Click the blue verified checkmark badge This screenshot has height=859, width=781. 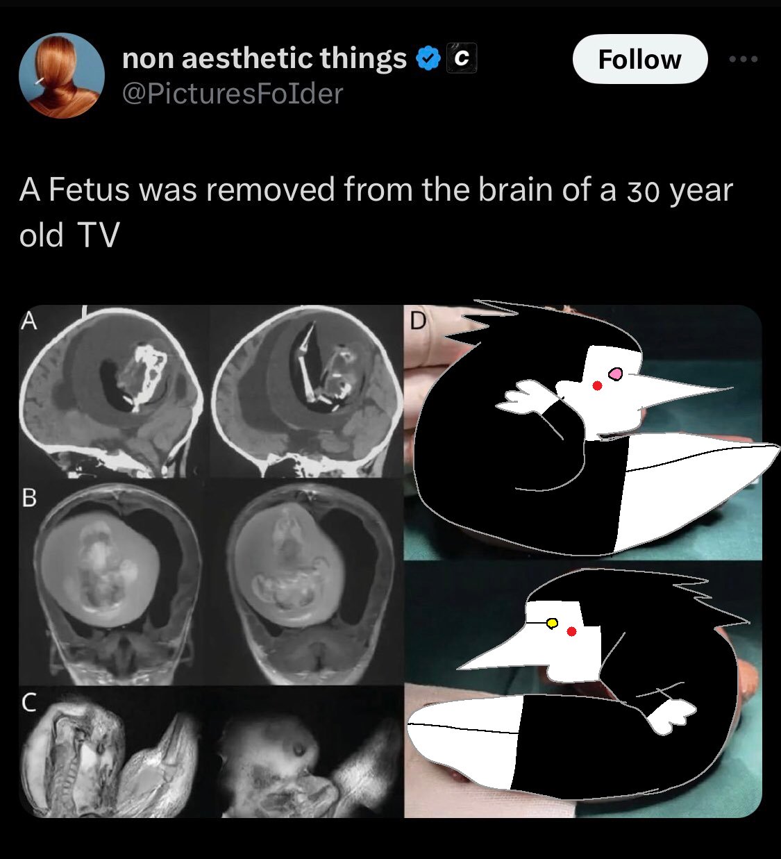428,58
